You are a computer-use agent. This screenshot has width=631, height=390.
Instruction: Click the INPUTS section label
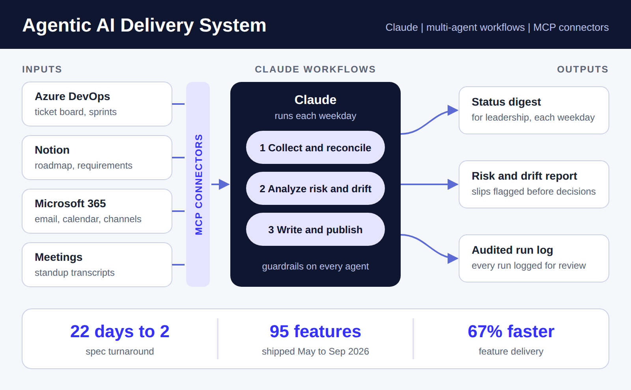pos(42,69)
